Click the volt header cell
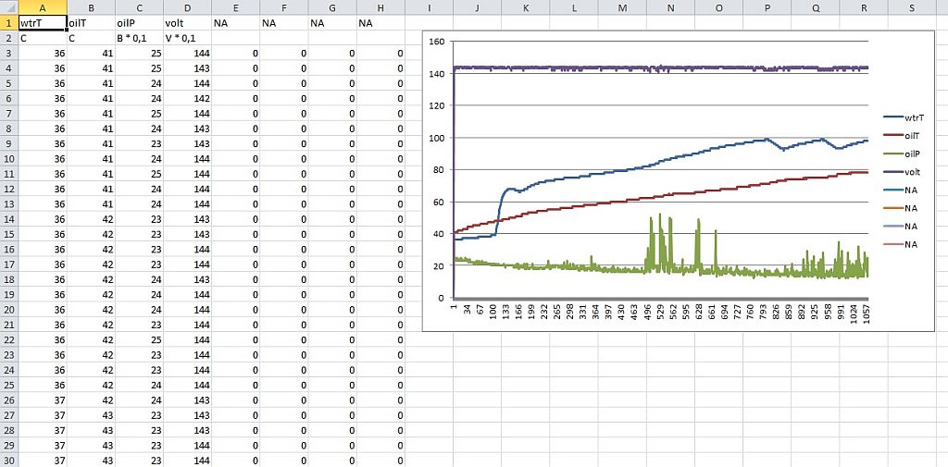 tap(187, 22)
